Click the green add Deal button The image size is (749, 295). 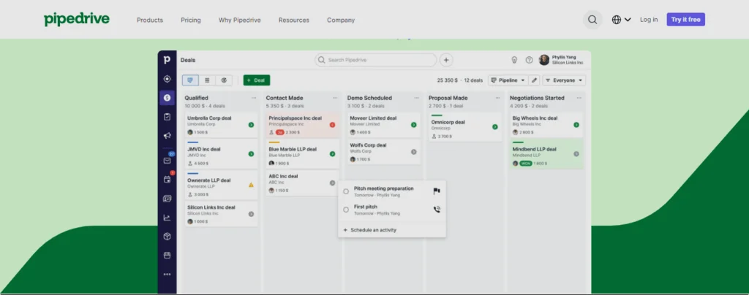(256, 80)
